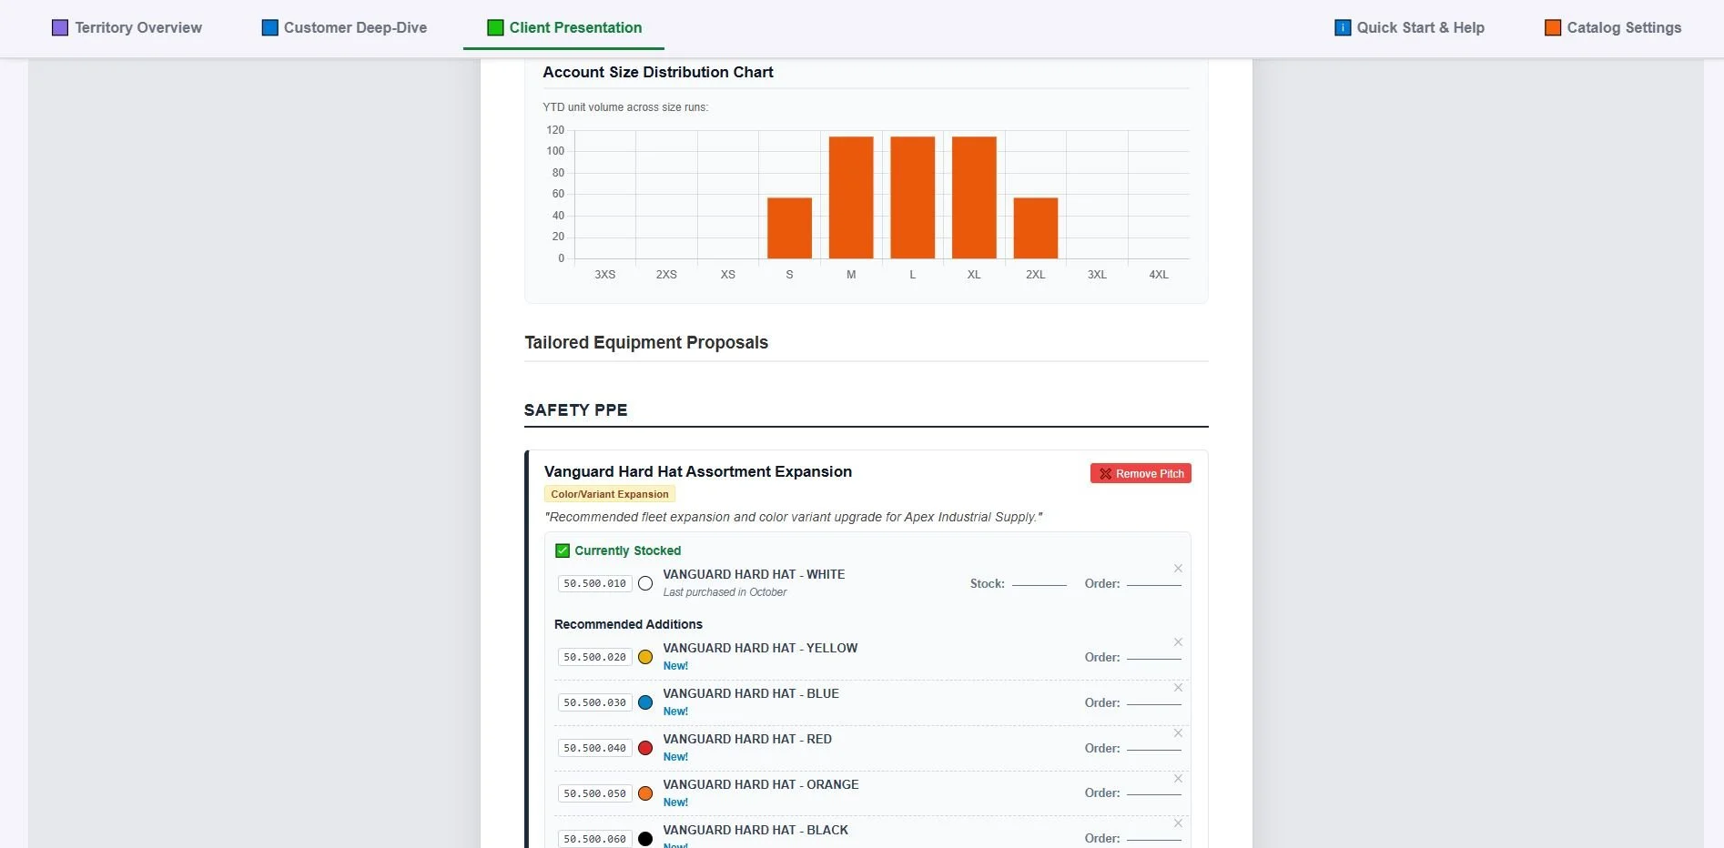1724x848 pixels.
Task: Open the Territory Overview tab
Action: coord(127,27)
